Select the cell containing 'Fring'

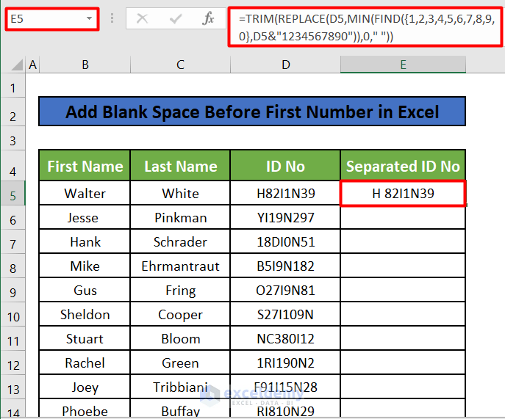180,290
